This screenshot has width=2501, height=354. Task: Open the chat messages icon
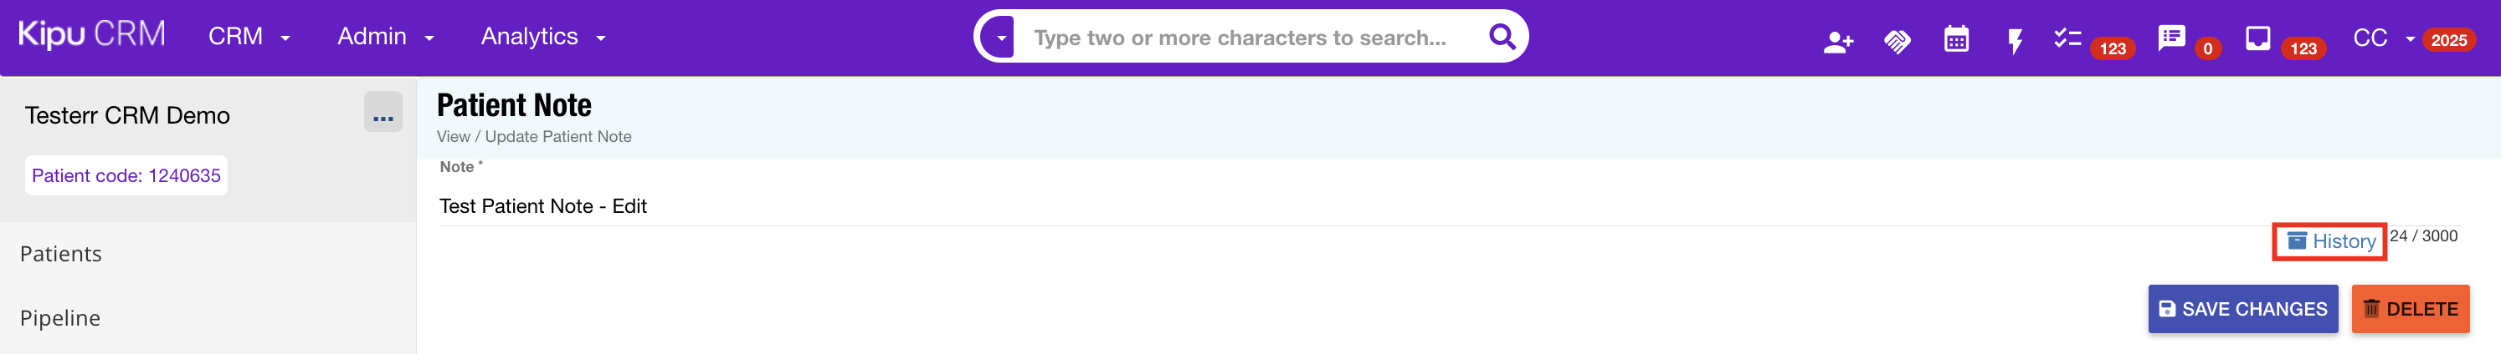pos(2171,38)
